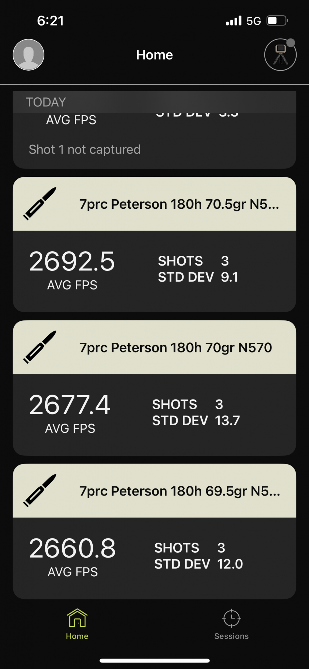The image size is (309, 669).
Task: Tap bullet icon on 70.5gr session
Action: [40, 204]
